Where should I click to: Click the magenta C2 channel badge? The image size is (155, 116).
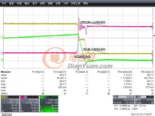click(x=22, y=97)
